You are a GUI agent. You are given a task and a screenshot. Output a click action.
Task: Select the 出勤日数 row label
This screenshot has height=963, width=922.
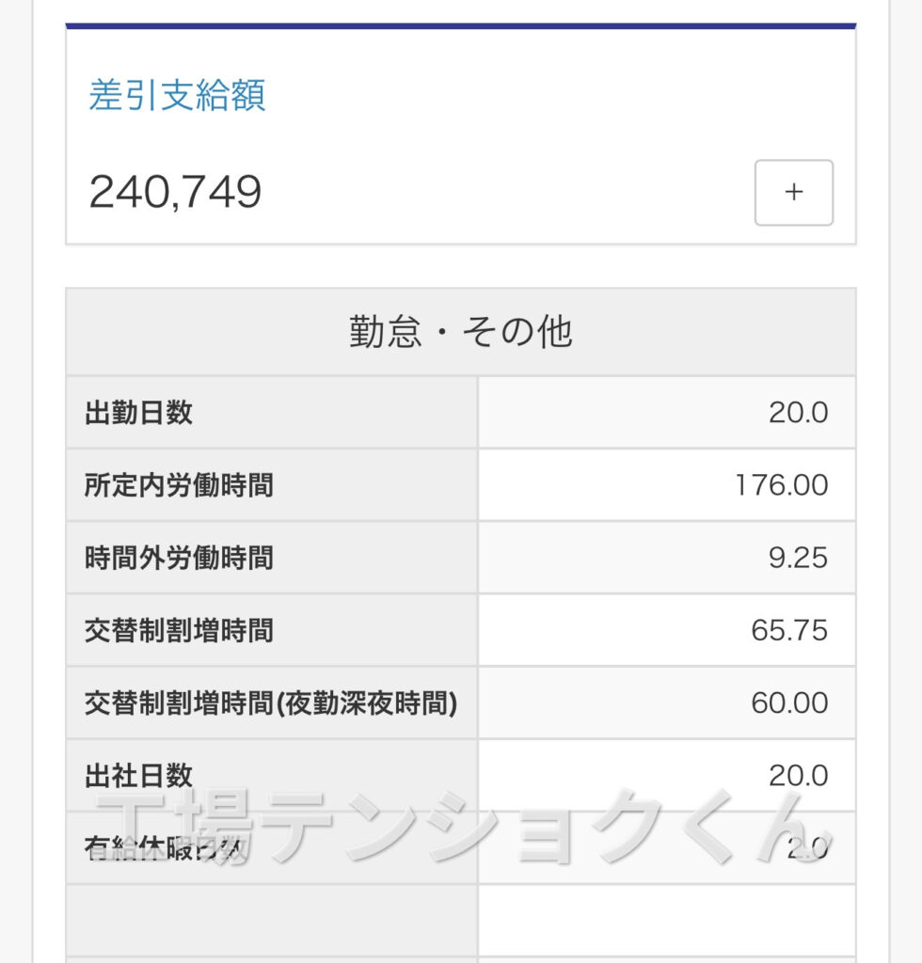pos(139,412)
